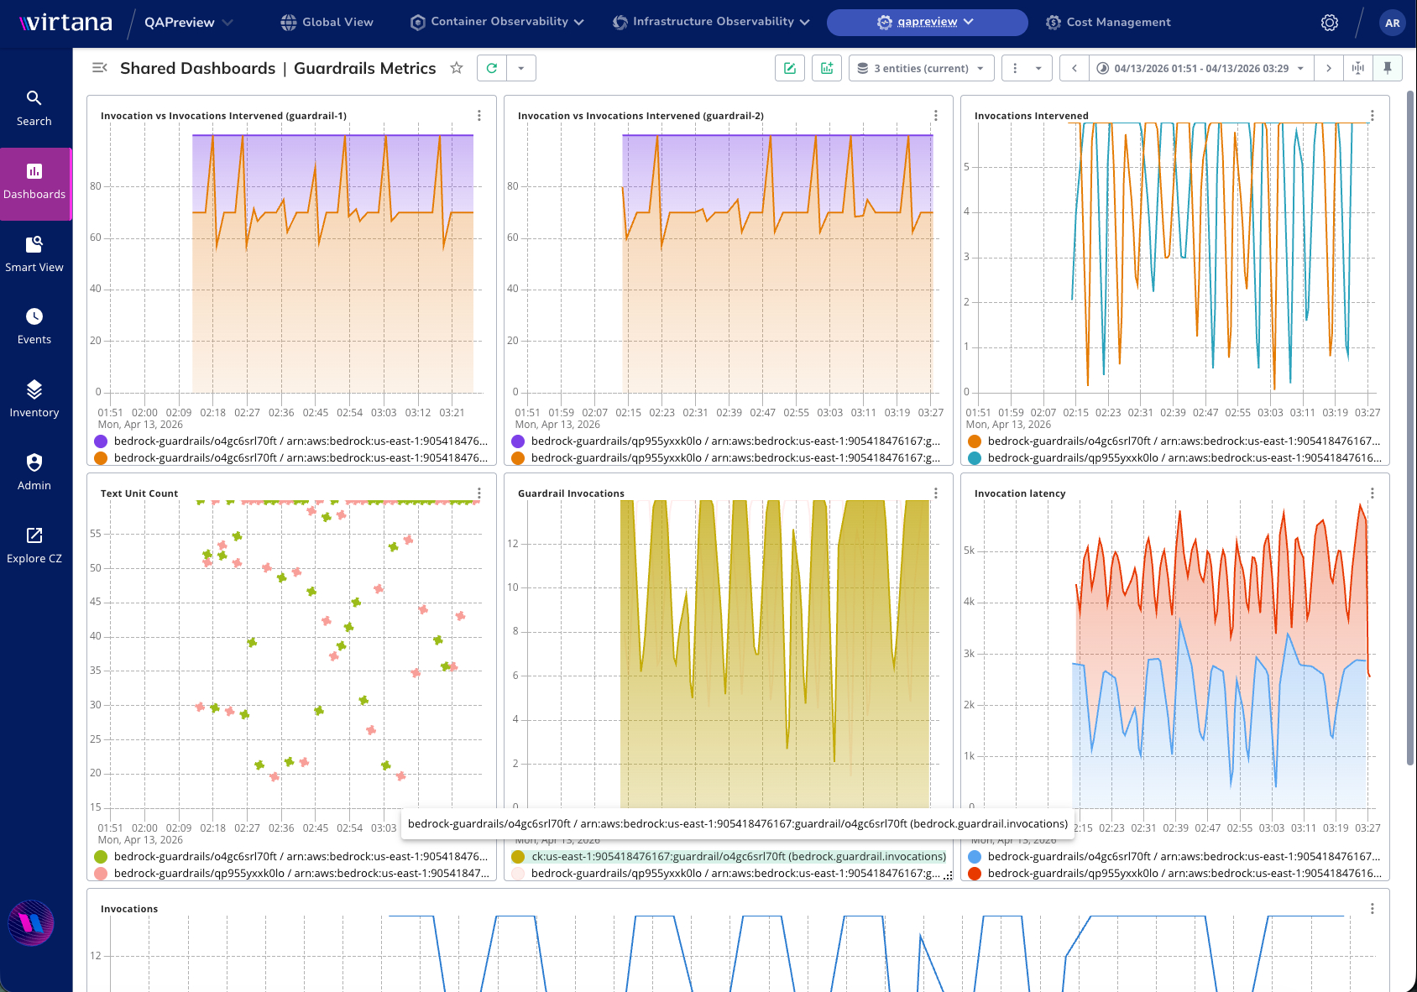The width and height of the screenshot is (1417, 992).
Task: Star Guardrails Metrics as a favorite
Action: point(457,68)
